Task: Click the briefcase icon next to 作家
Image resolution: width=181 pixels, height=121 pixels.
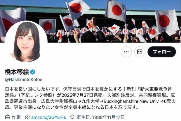Action: pos(8,117)
